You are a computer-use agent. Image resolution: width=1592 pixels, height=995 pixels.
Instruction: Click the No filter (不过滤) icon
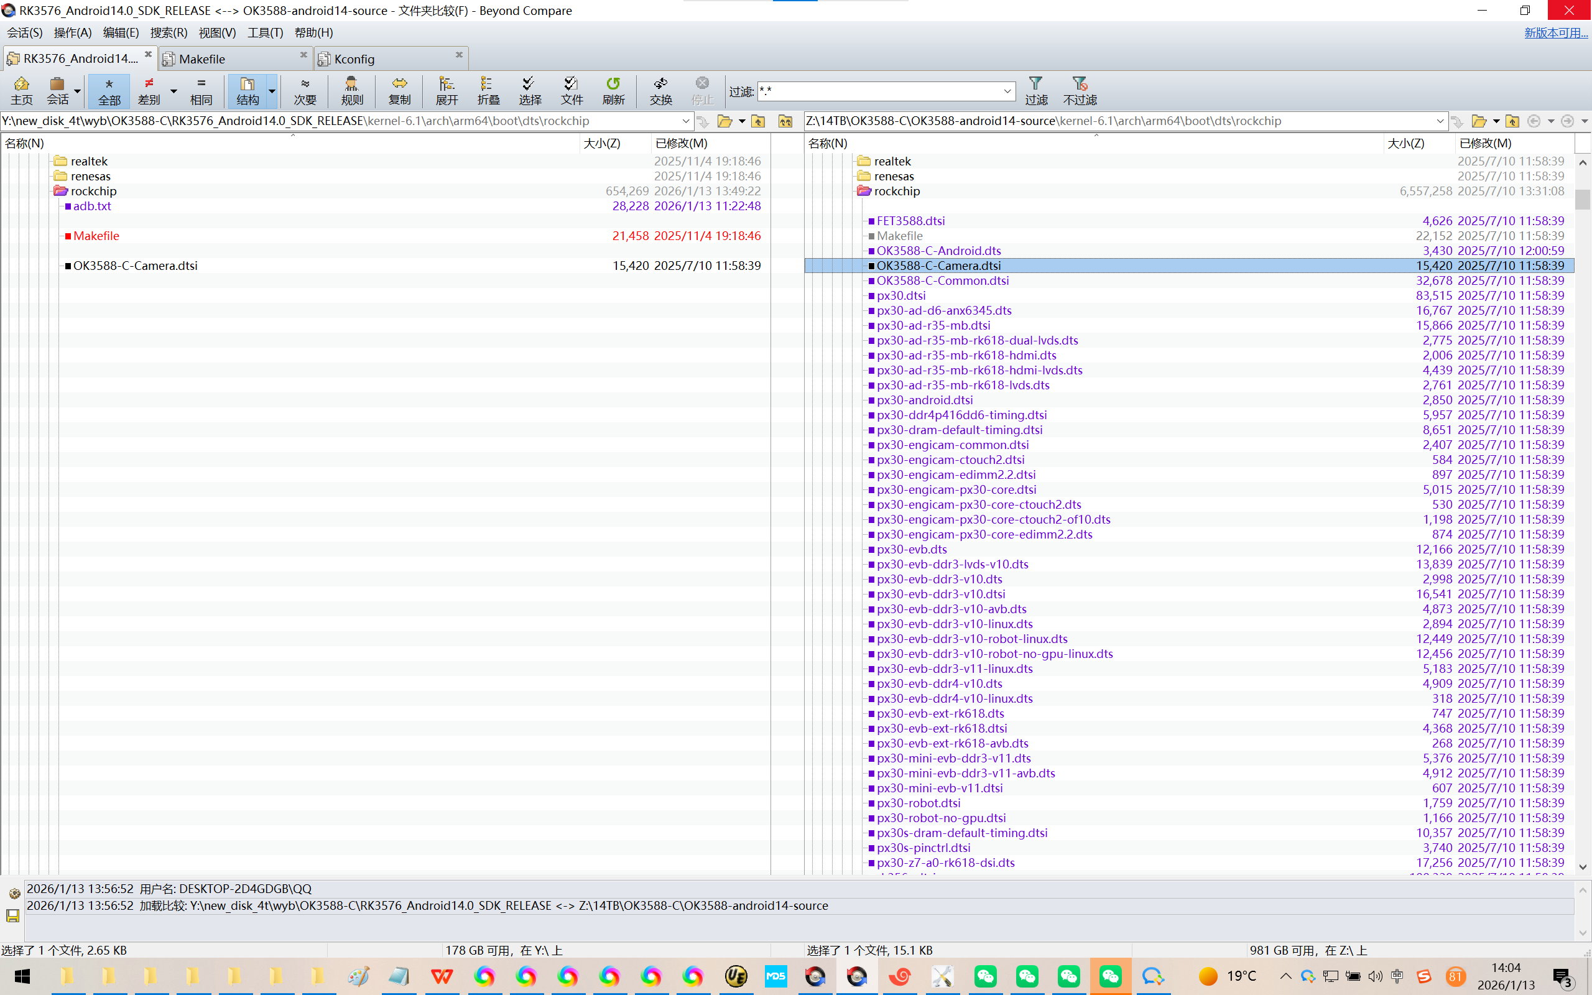(x=1080, y=90)
